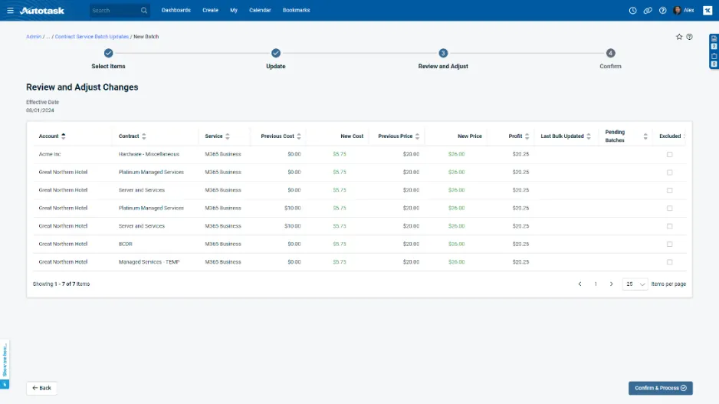Open the Dashboards menu

pyautogui.click(x=176, y=11)
